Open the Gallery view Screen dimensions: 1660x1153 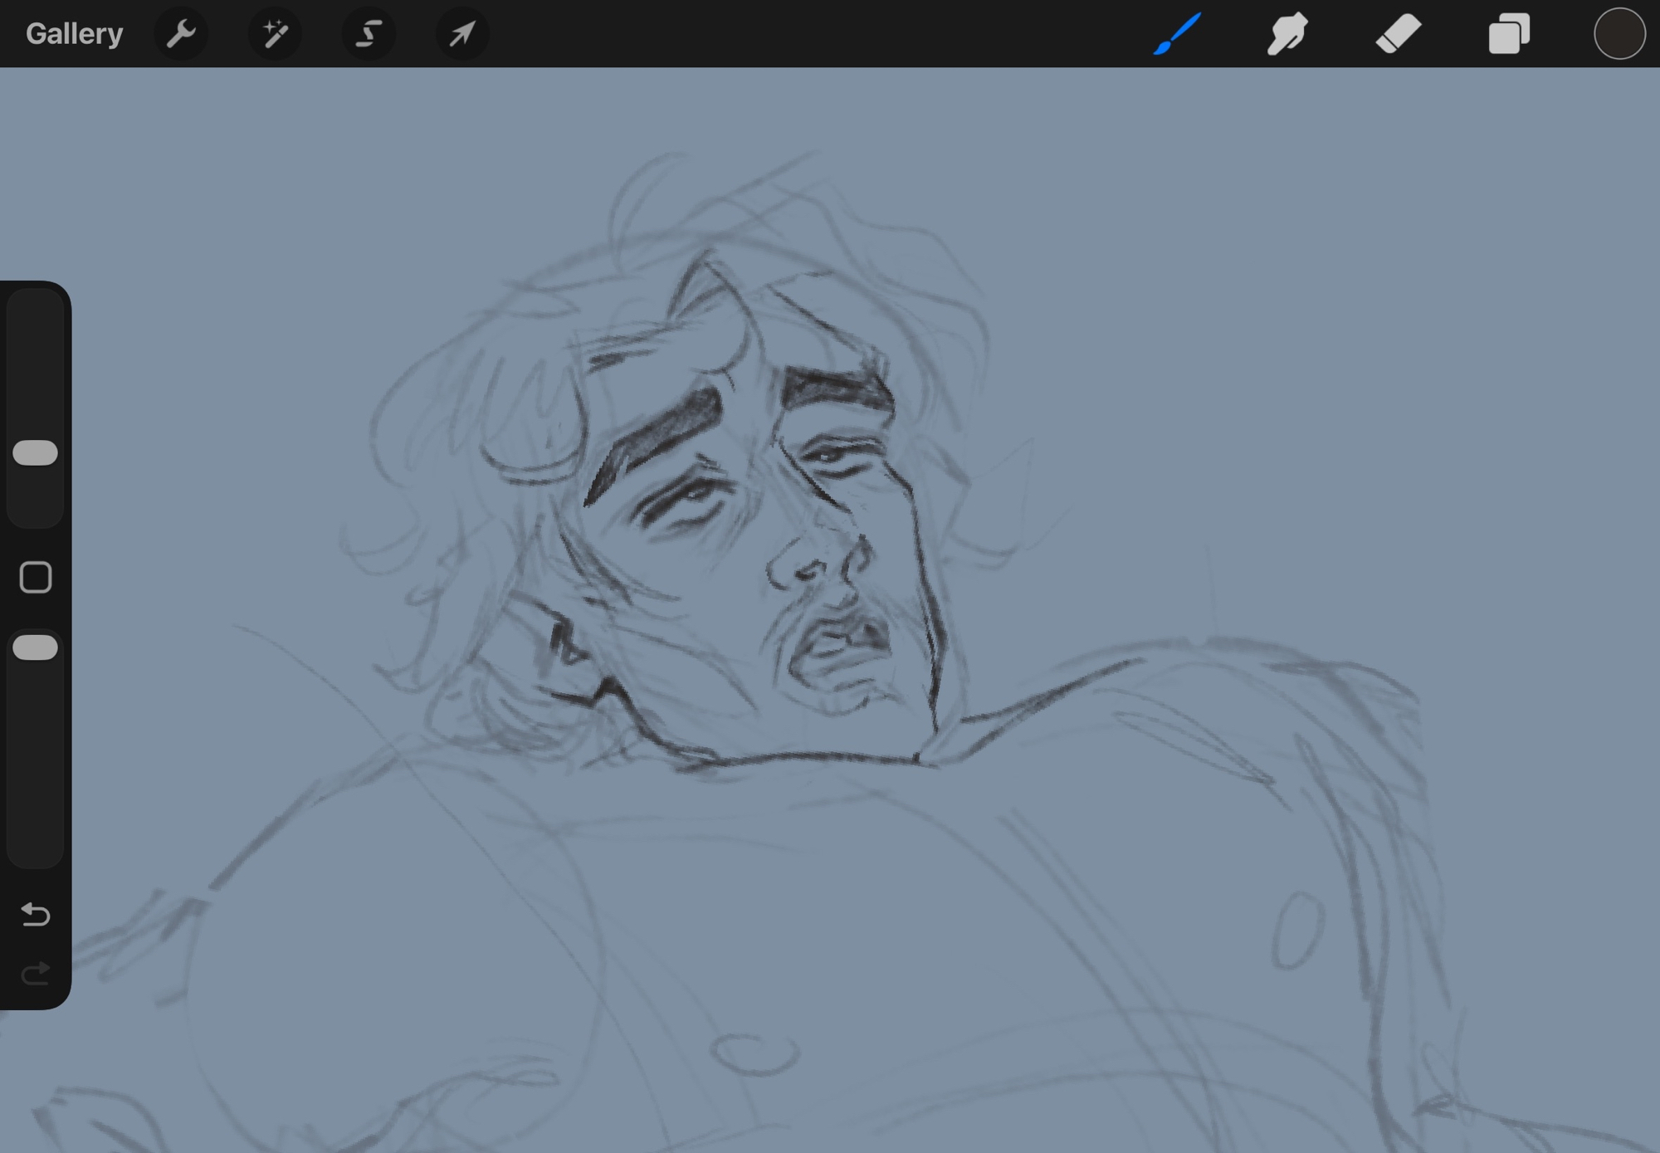click(74, 34)
